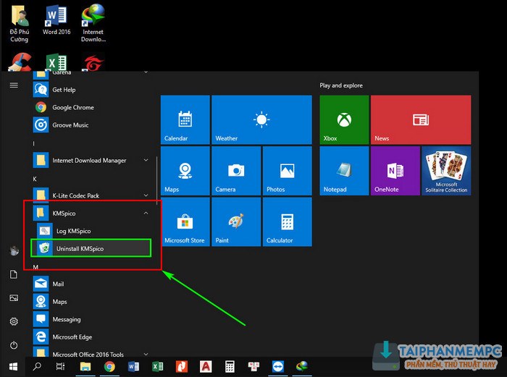Click the Start menu hamburger icon

pyautogui.click(x=14, y=85)
